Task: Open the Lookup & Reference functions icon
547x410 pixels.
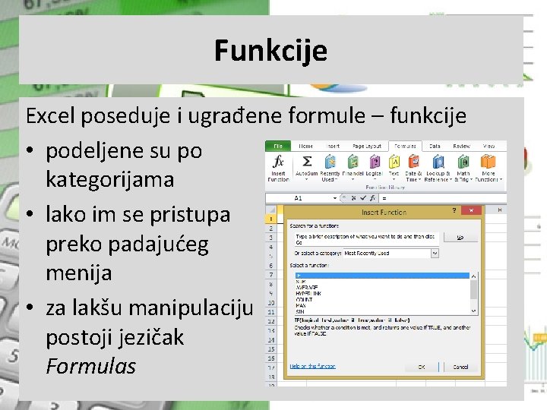Action: tap(438, 162)
